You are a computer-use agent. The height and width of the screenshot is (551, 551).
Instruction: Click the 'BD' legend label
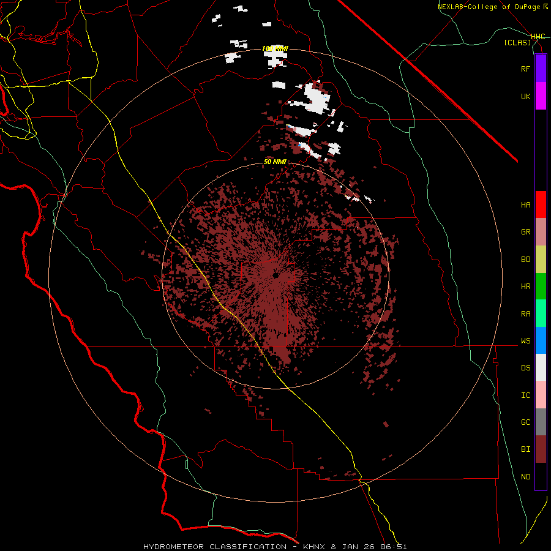coord(525,260)
